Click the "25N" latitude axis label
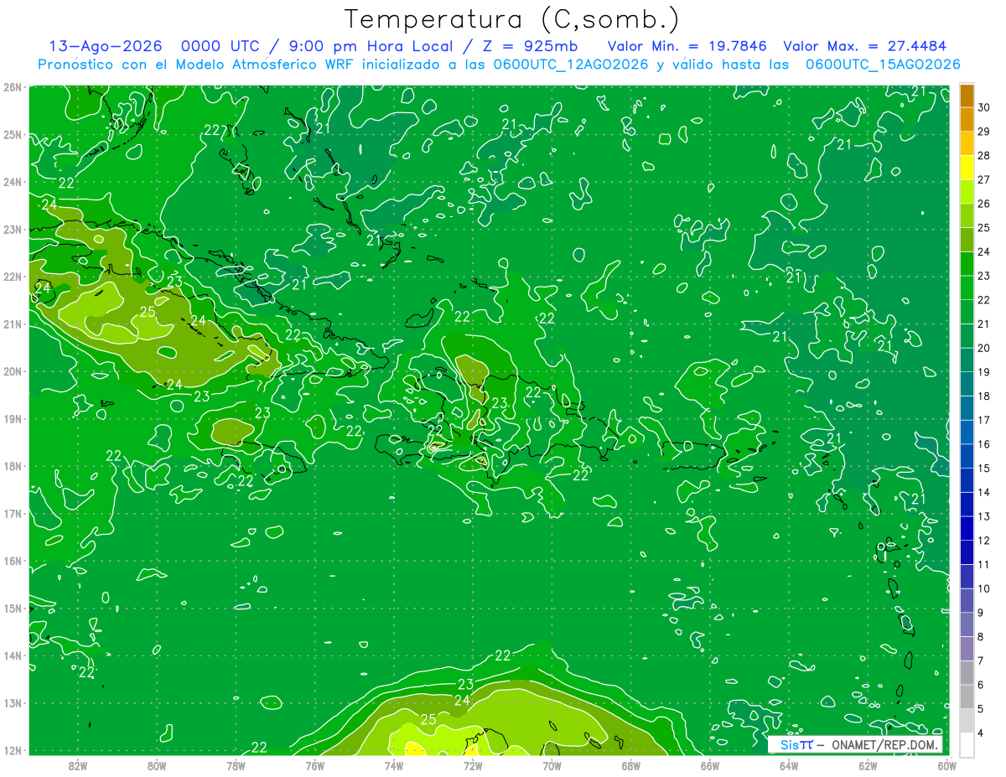The width and height of the screenshot is (1006, 777). click(12, 134)
